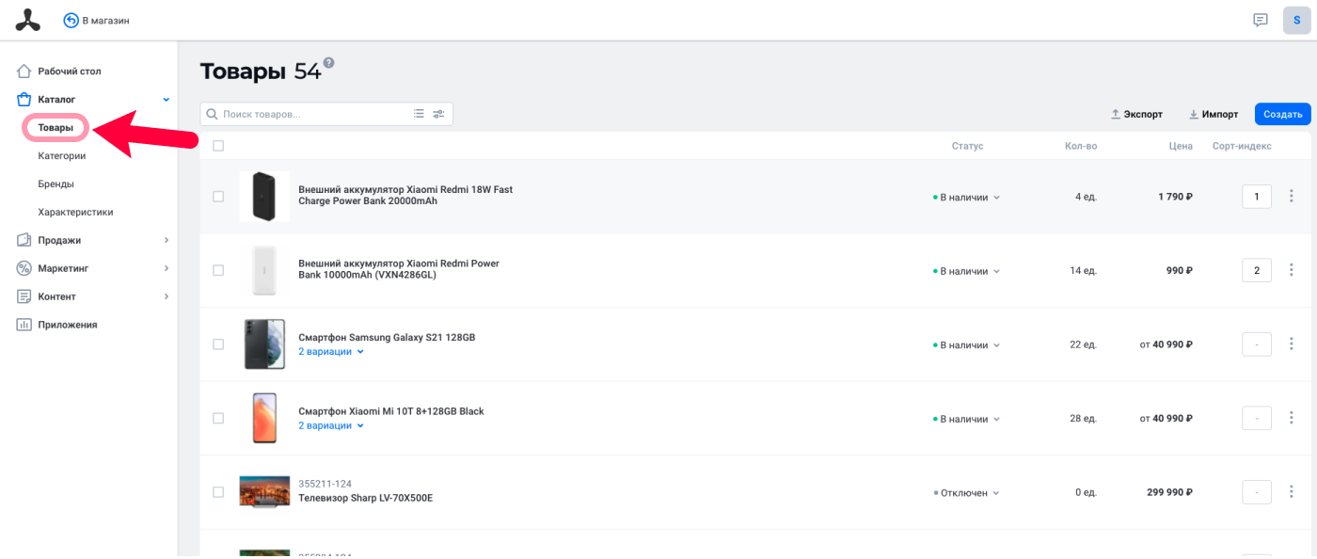Open three-dot menu for Xiaomi Redmi 18W Power Bank
This screenshot has width=1317, height=559.
coord(1292,197)
